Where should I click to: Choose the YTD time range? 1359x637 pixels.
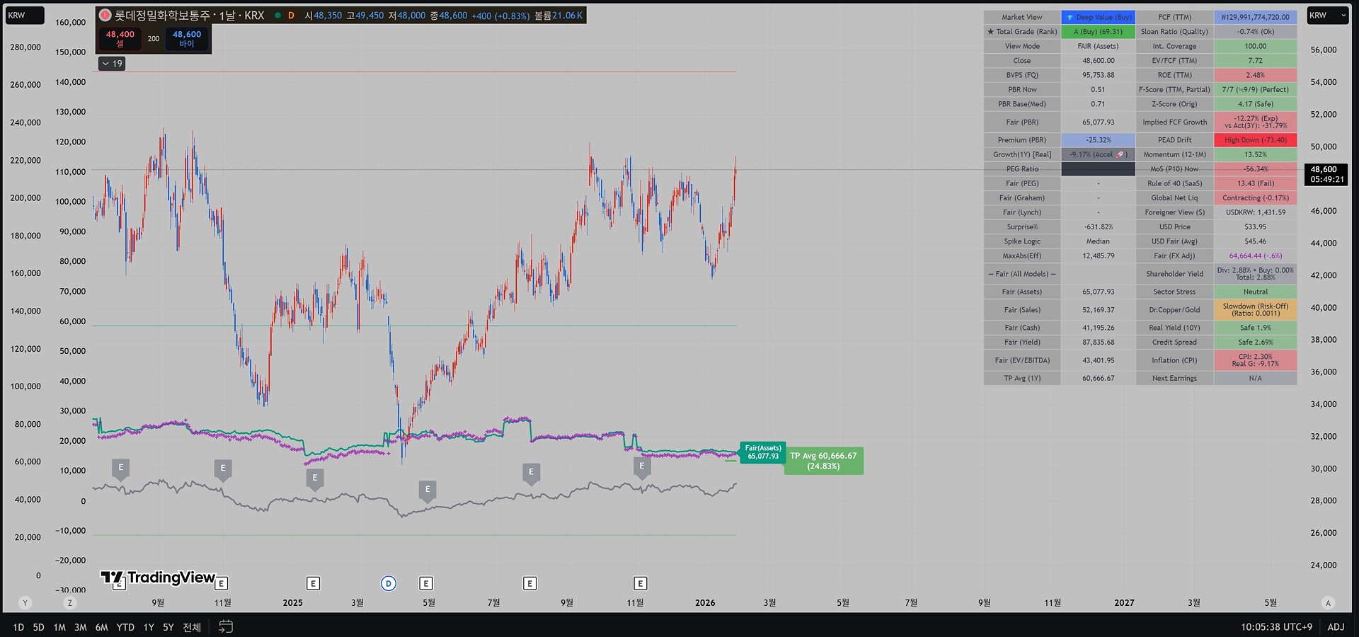click(x=125, y=627)
